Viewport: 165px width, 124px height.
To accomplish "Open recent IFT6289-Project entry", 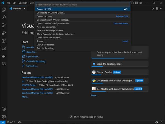I will (29, 85).
